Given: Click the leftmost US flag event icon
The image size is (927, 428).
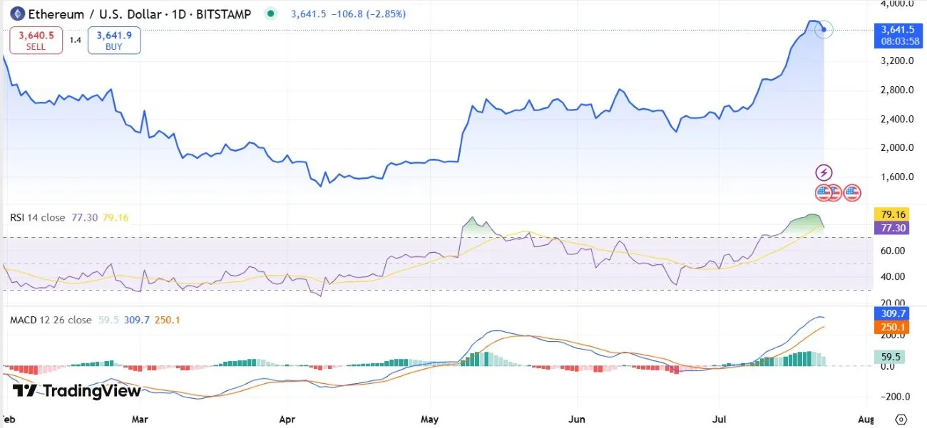Looking at the screenshot, I should click(x=824, y=192).
